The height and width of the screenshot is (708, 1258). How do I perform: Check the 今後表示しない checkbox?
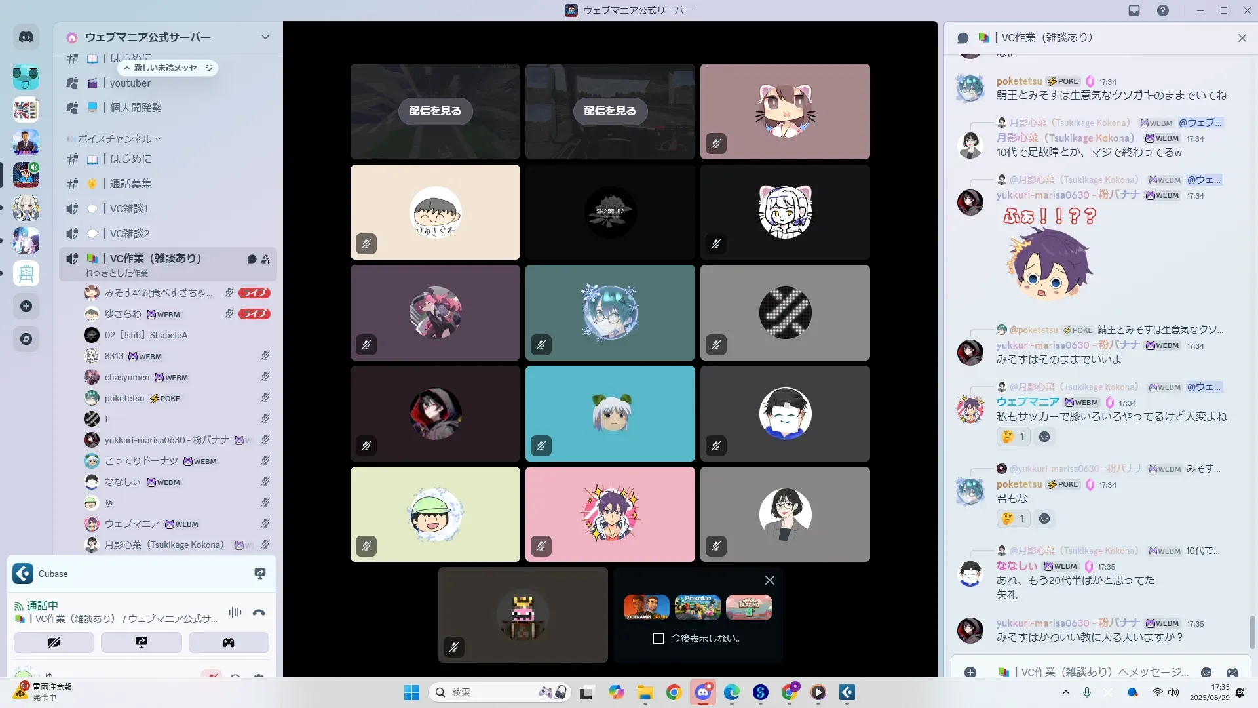tap(658, 639)
